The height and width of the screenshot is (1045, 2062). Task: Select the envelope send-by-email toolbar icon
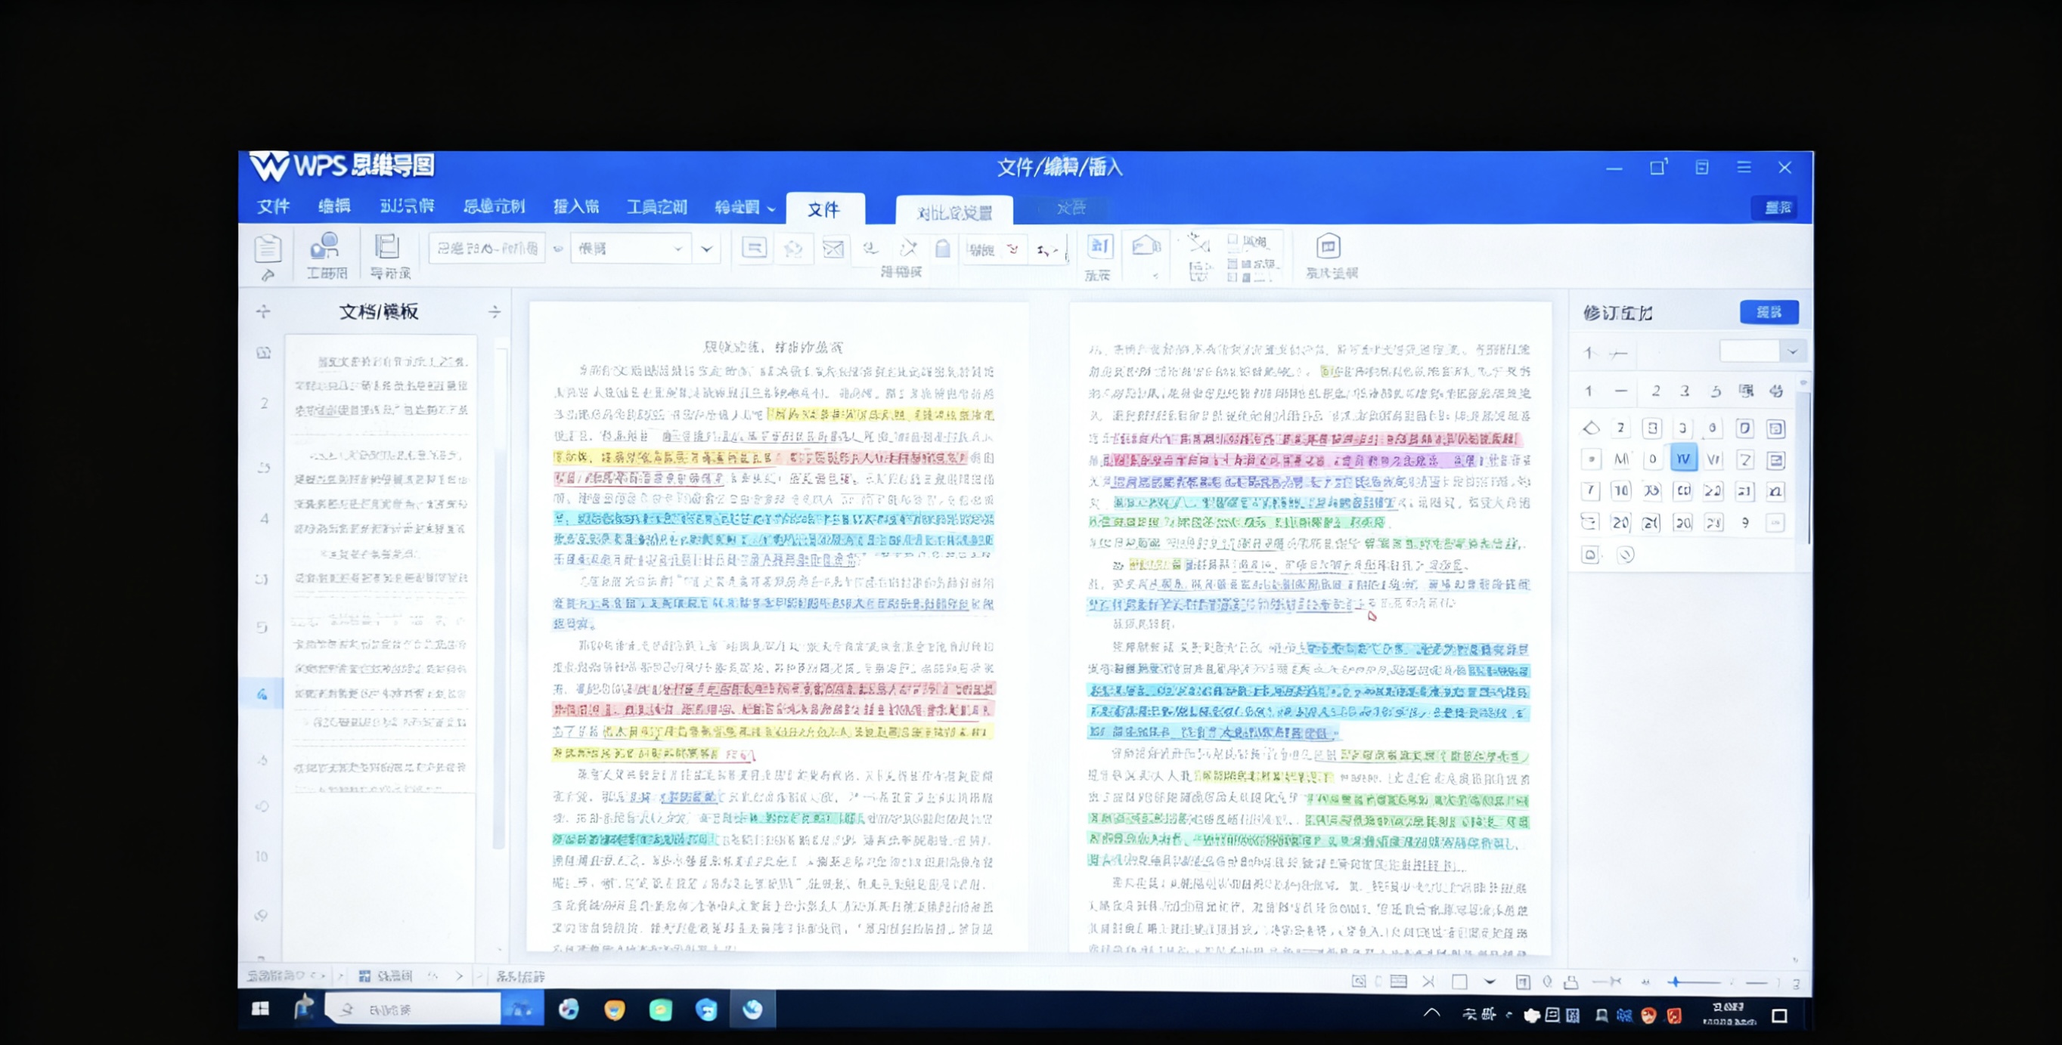click(x=833, y=248)
